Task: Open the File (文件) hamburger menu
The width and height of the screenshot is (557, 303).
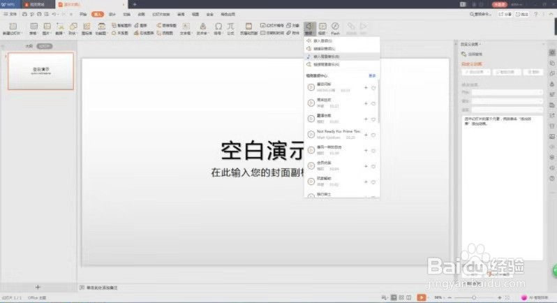Action: [10, 14]
